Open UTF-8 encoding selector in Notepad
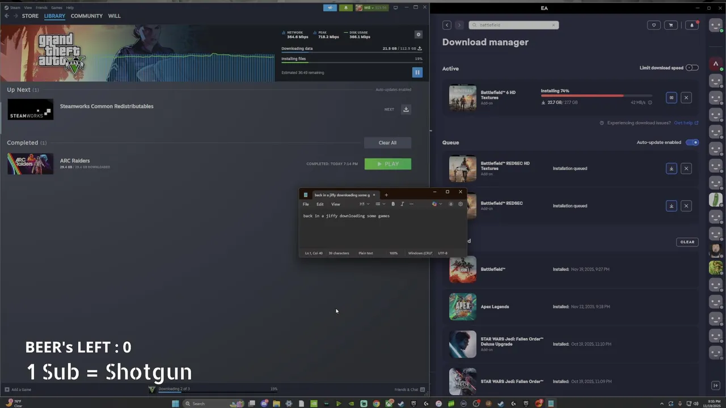The image size is (726, 408). pos(443,253)
